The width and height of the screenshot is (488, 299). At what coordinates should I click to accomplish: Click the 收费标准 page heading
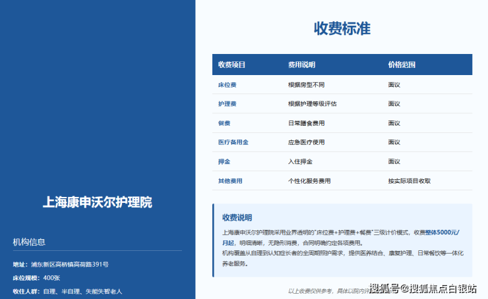pyautogui.click(x=342, y=28)
